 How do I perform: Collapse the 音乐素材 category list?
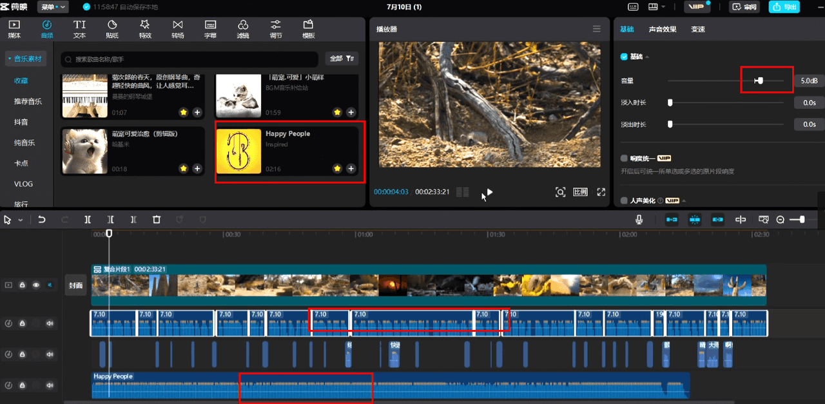[x=26, y=59]
